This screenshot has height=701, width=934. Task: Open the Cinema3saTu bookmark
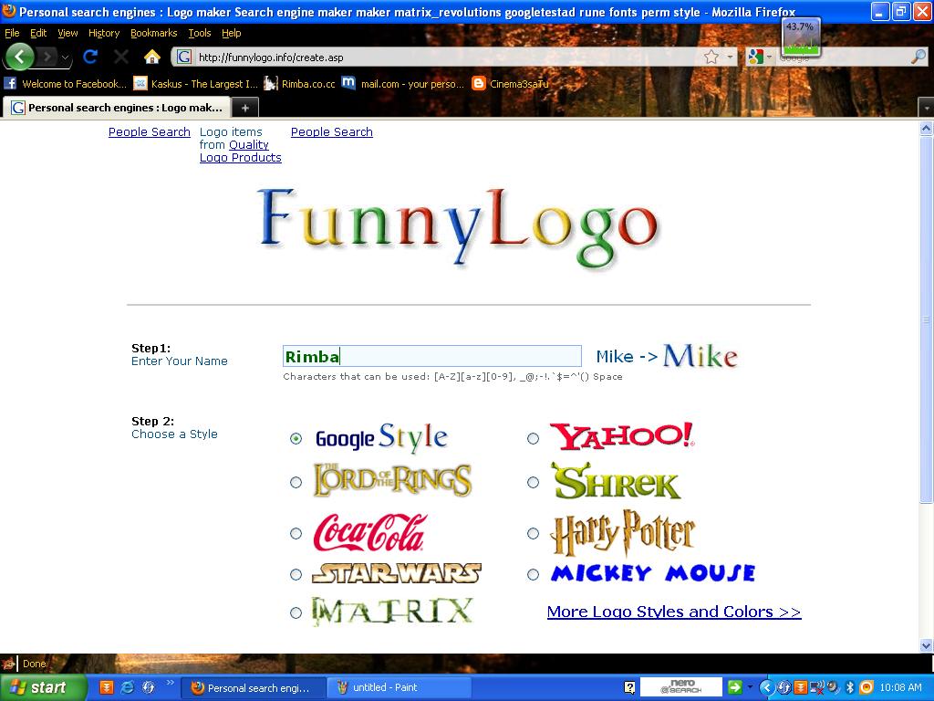[x=510, y=83]
